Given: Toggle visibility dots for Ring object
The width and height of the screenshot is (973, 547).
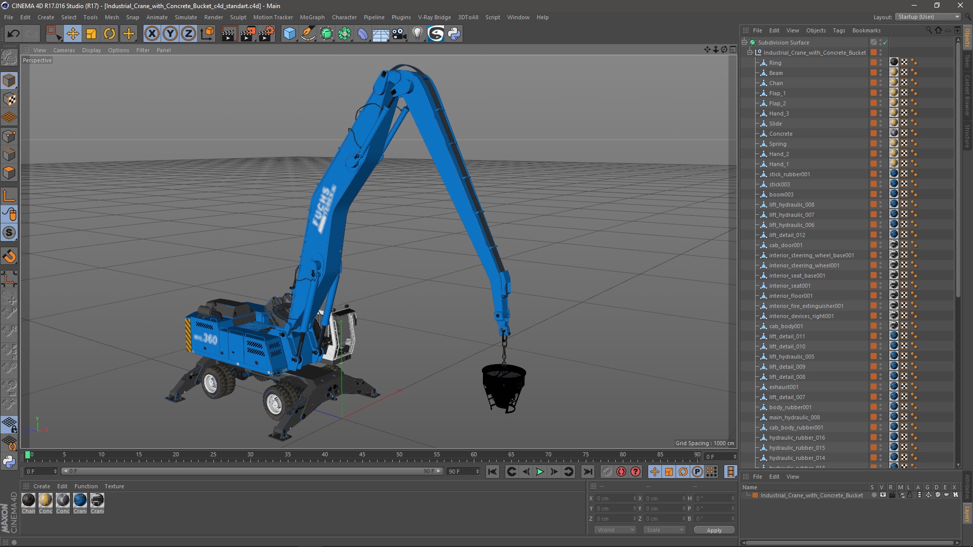Looking at the screenshot, I should coord(881,63).
